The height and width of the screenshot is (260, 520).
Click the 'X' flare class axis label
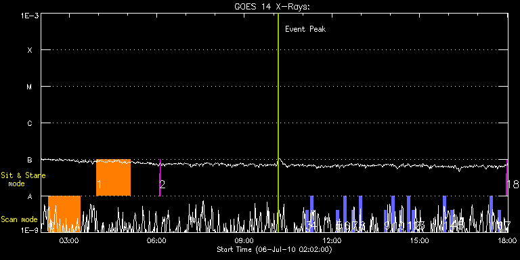pos(30,50)
